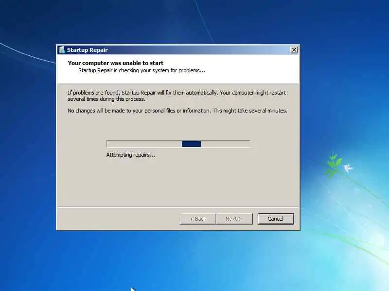
Task: Click the repair progress bar
Action: pyautogui.click(x=178, y=144)
